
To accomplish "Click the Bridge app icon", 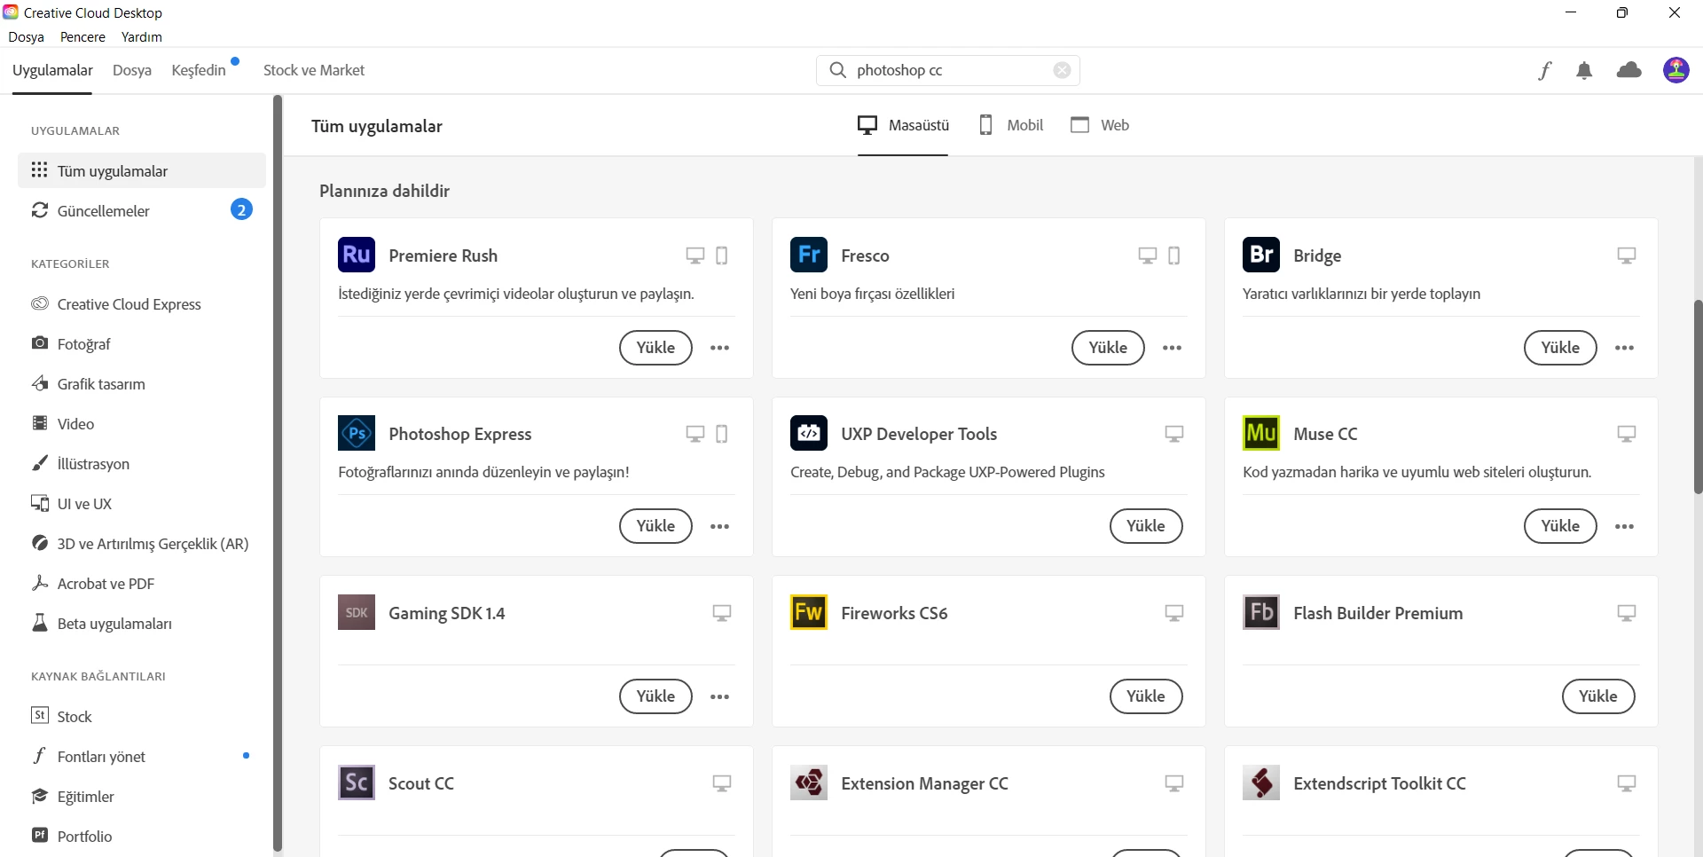I will click(x=1261, y=255).
